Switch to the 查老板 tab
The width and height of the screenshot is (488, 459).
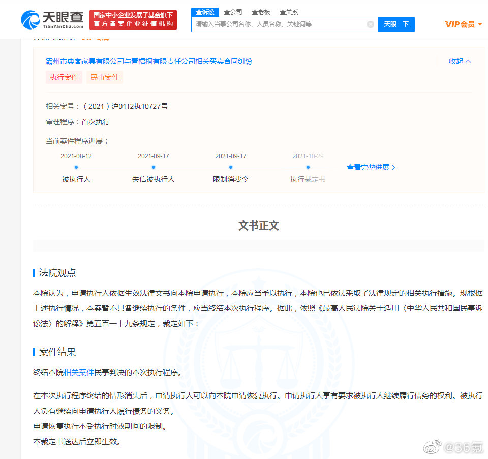(261, 12)
